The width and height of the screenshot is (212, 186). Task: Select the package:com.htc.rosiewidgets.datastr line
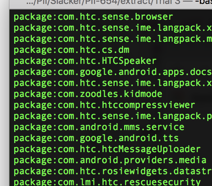[113, 172]
